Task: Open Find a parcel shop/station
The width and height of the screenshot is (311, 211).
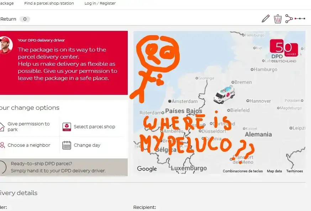Action: pyautogui.click(x=49, y=3)
